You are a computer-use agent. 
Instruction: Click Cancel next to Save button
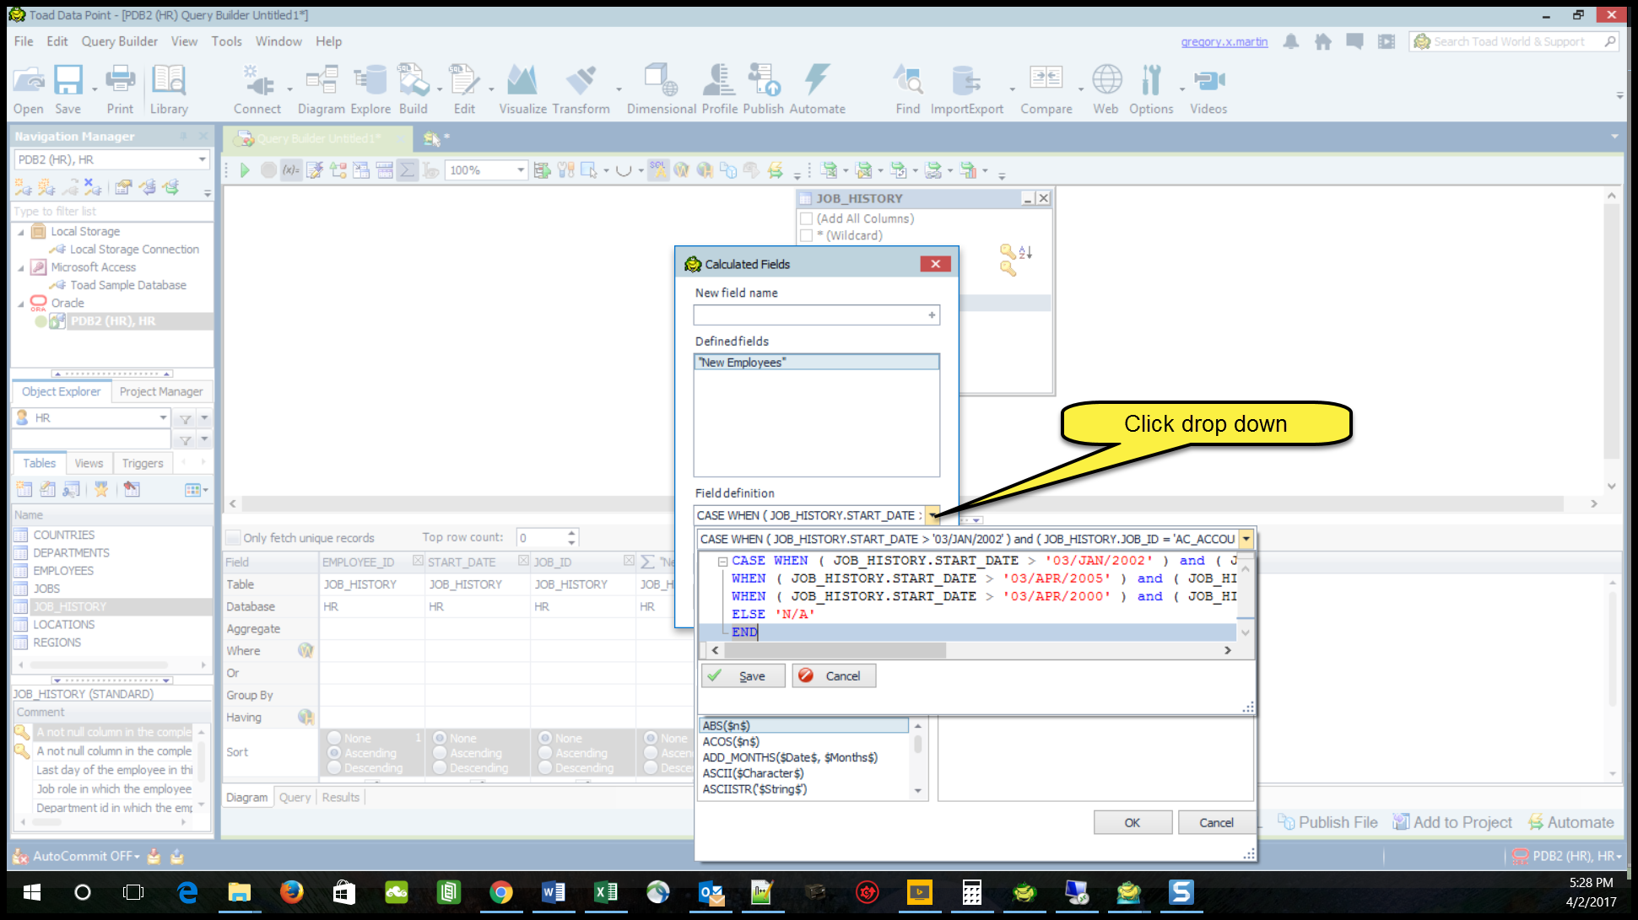[x=834, y=676]
